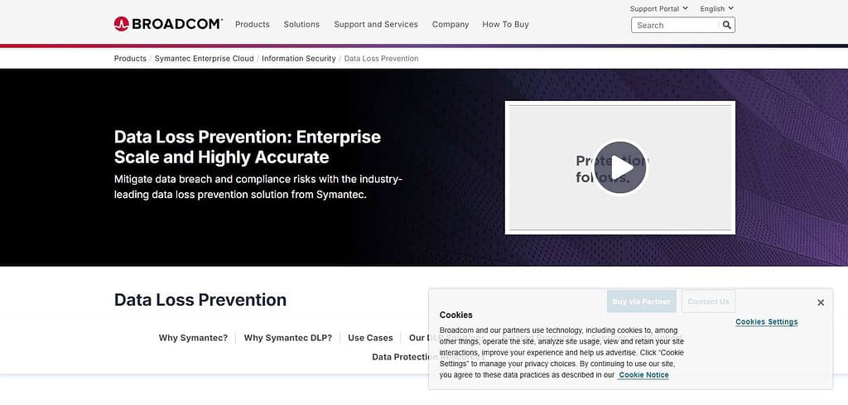Click the Broadcom logo

pyautogui.click(x=168, y=24)
